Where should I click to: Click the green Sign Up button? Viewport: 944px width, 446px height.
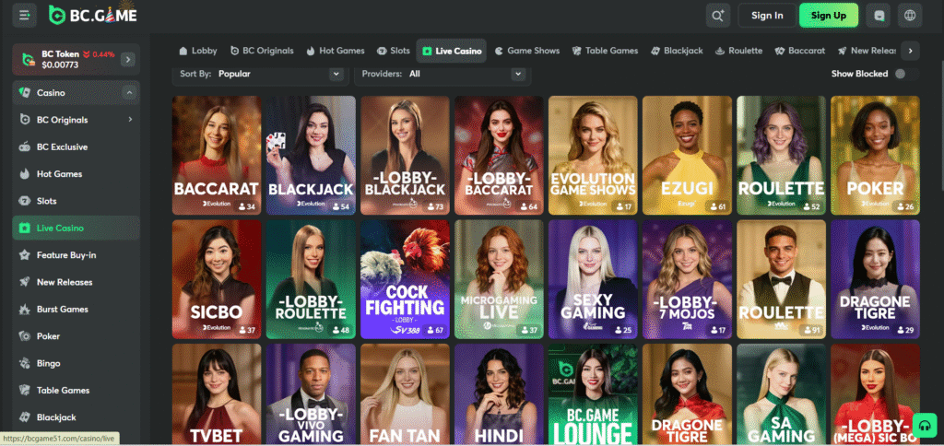coord(828,16)
